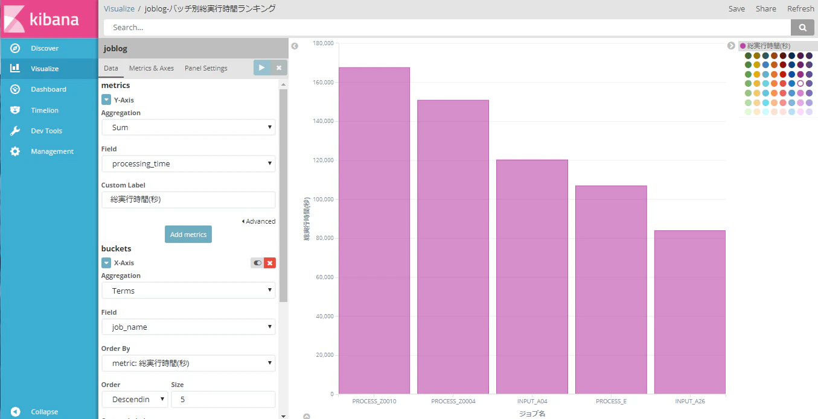Click the Add metrics button
The width and height of the screenshot is (818, 419).
(188, 235)
